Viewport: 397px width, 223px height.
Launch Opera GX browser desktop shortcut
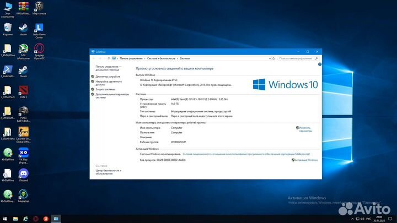click(39, 52)
